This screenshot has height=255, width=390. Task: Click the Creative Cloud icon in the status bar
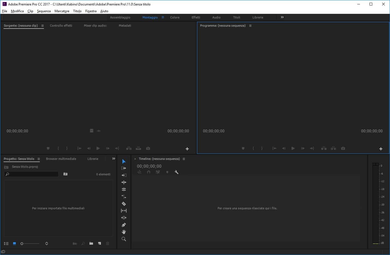[x=3, y=252]
